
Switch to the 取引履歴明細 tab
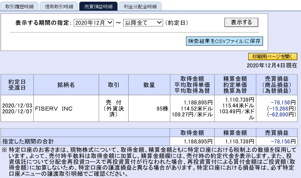click(20, 6)
